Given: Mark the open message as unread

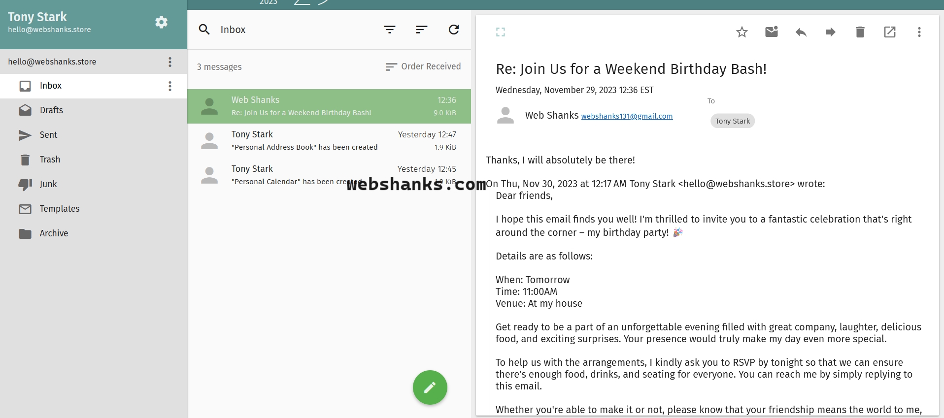Looking at the screenshot, I should tap(771, 32).
